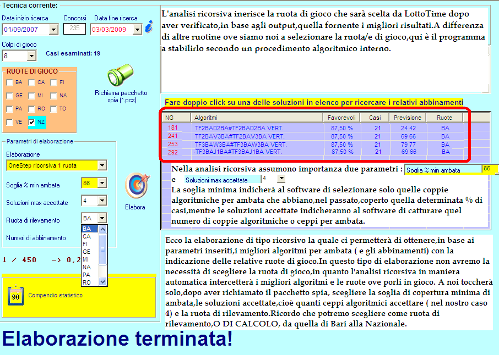
Task: Click the target icon above Elabora
Action: click(x=137, y=185)
